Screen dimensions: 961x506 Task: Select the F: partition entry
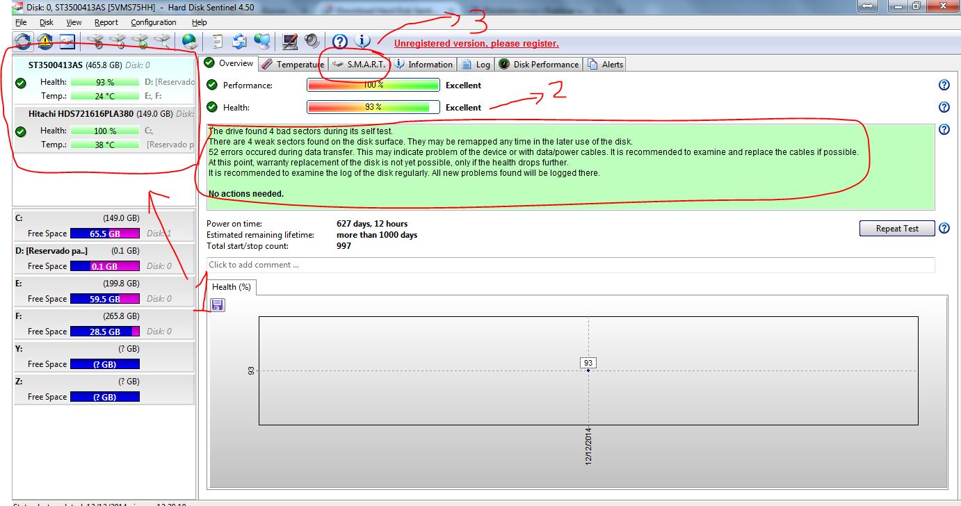tap(104, 324)
